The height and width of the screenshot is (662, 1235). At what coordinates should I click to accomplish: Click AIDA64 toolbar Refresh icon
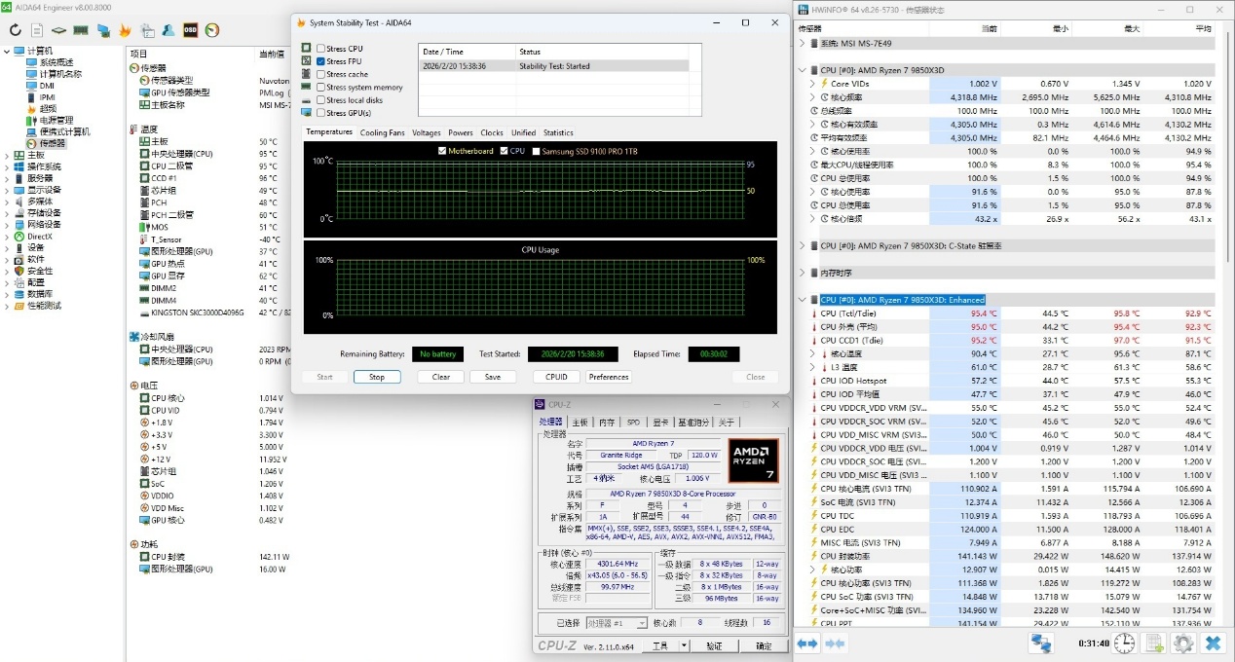15,30
